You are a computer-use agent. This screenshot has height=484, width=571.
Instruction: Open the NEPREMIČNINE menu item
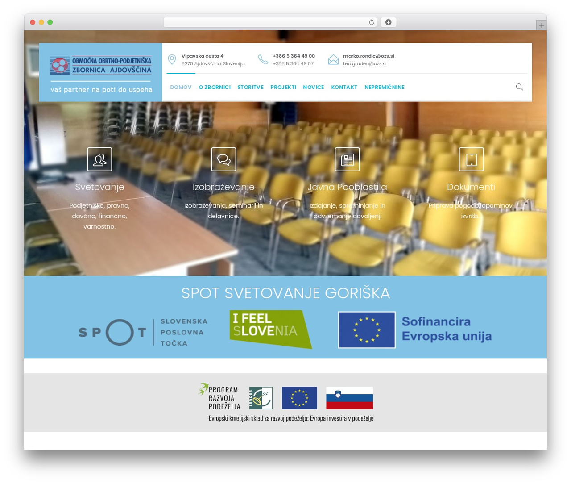385,87
